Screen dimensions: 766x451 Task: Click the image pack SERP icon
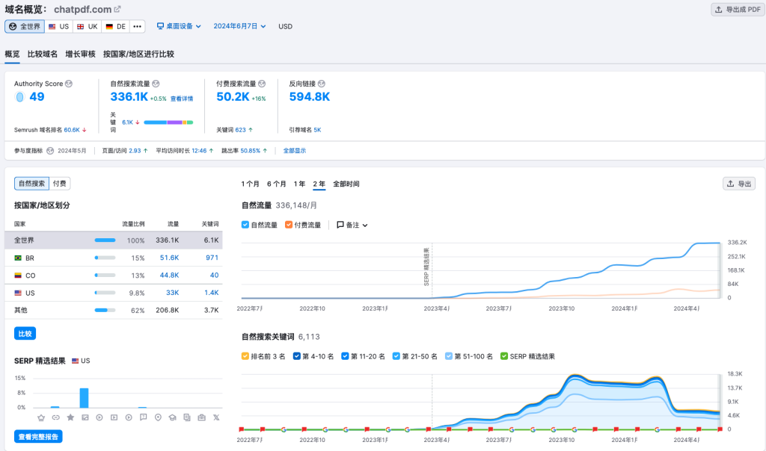pos(85,417)
